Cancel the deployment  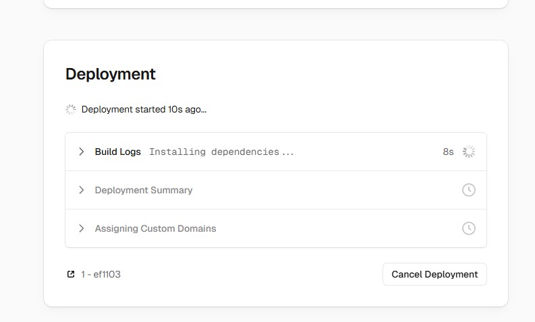pos(434,274)
